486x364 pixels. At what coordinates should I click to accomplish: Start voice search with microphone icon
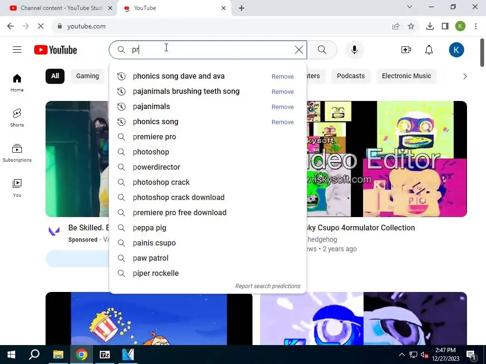click(354, 49)
